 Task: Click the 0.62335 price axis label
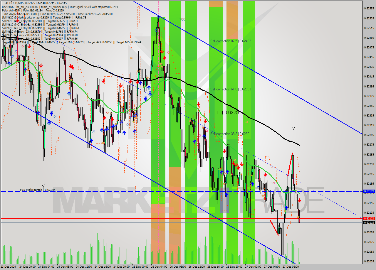point(369,115)
